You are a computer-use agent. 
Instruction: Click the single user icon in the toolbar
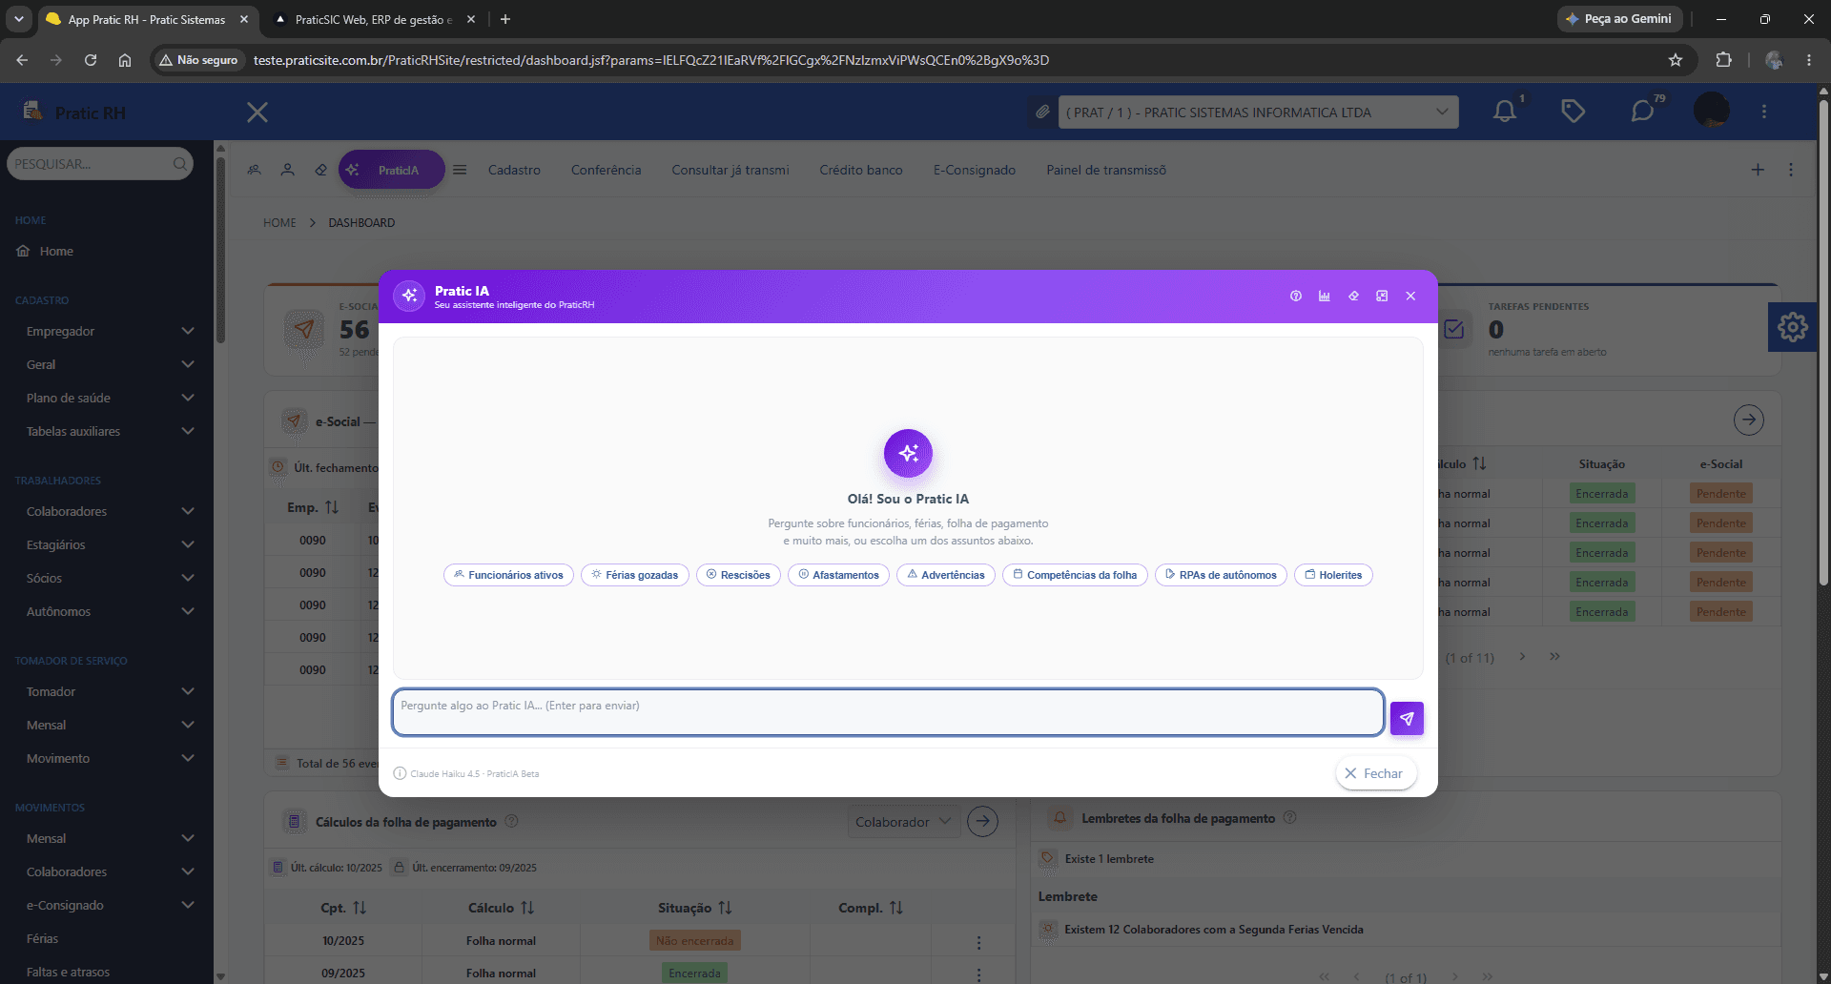tap(287, 170)
